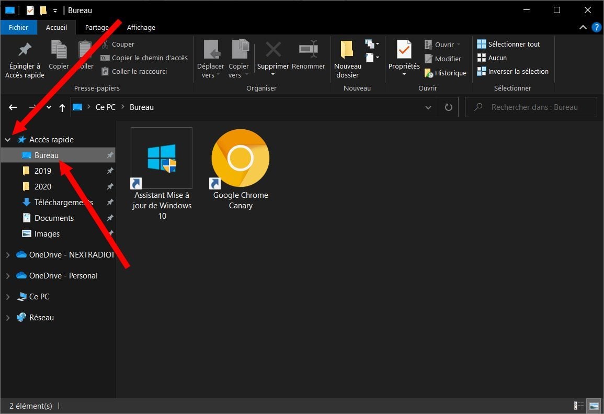Click the refresh icon beside address bar
Screen dimensions: 604x414
(x=448, y=107)
